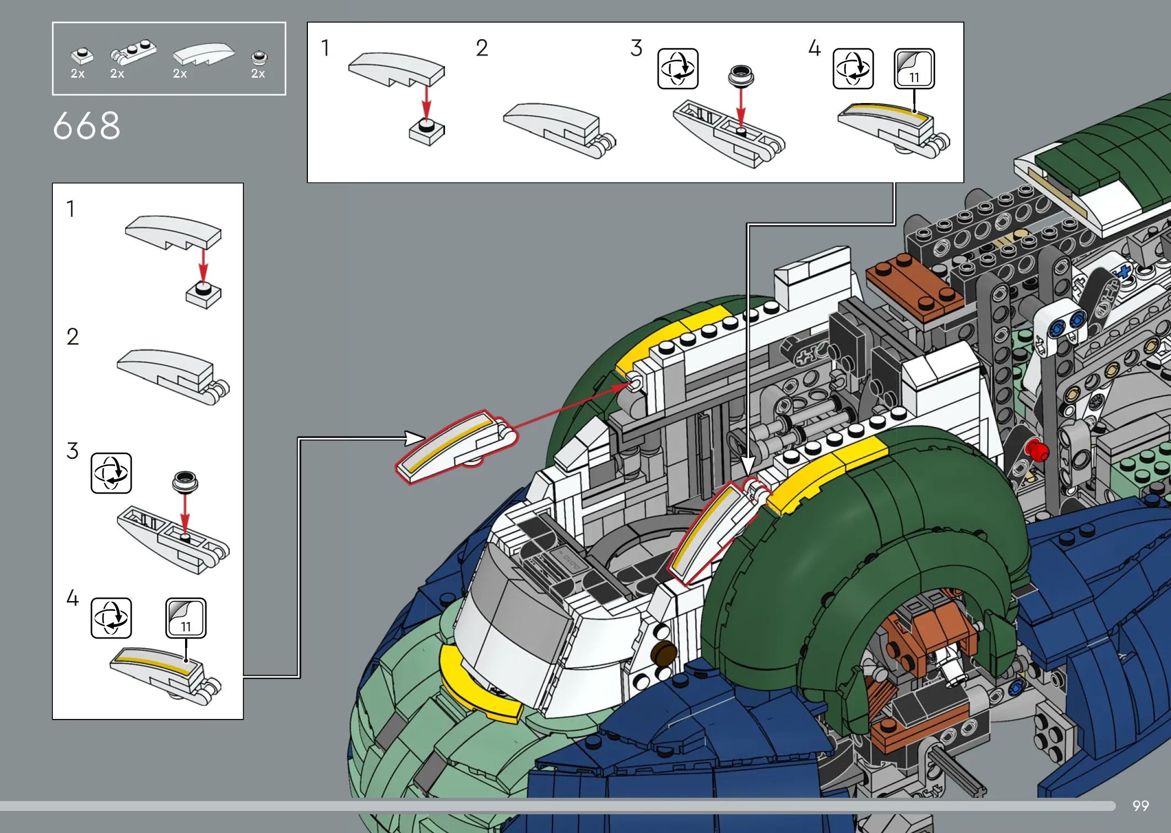Click the rotate icon in left panel step 3
The image size is (1171, 833).
(111, 473)
